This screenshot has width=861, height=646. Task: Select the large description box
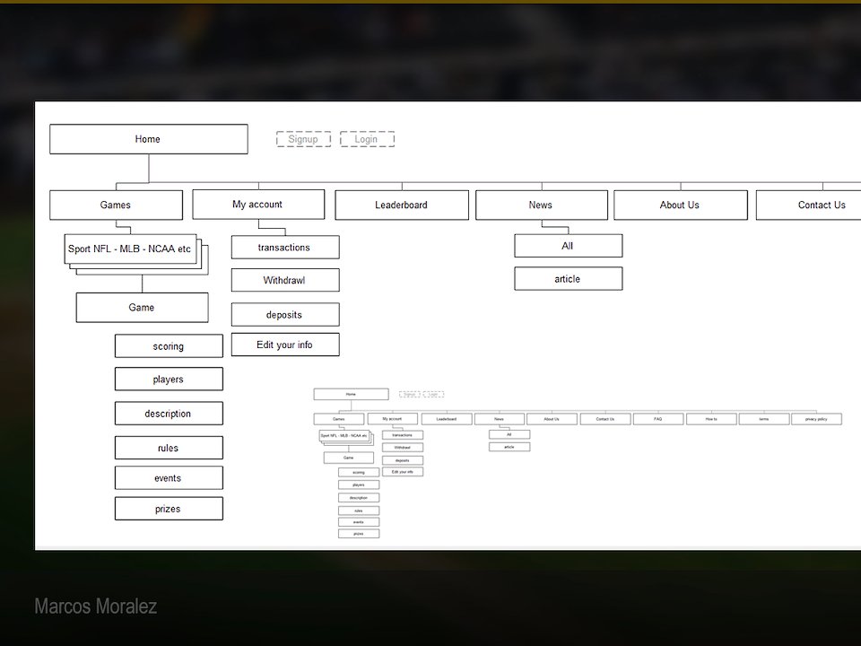click(170, 414)
